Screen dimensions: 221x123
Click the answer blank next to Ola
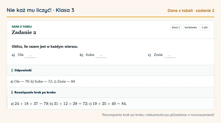30,56
